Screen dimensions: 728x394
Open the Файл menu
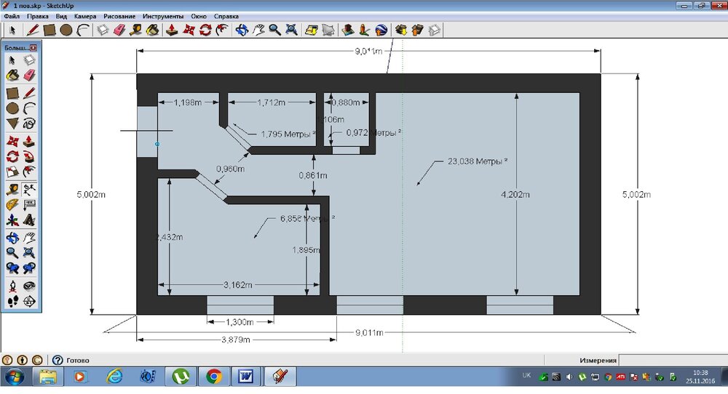click(x=12, y=15)
